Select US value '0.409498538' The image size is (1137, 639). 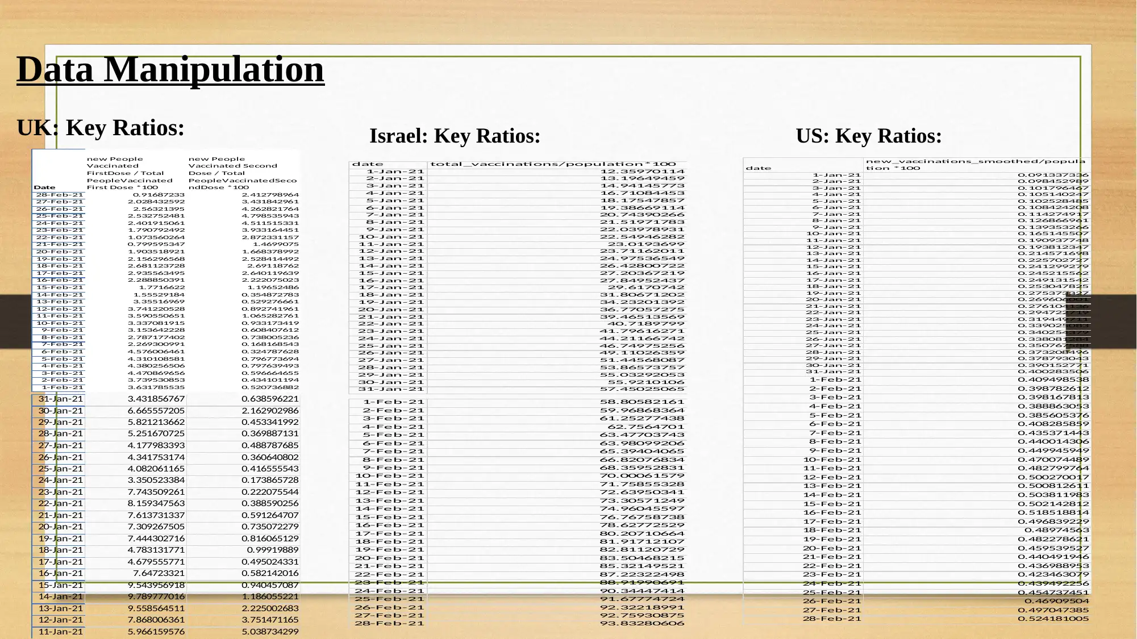[x=1053, y=380]
